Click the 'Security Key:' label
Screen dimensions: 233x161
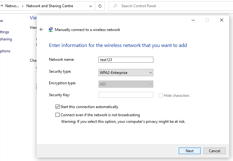pos(59,95)
